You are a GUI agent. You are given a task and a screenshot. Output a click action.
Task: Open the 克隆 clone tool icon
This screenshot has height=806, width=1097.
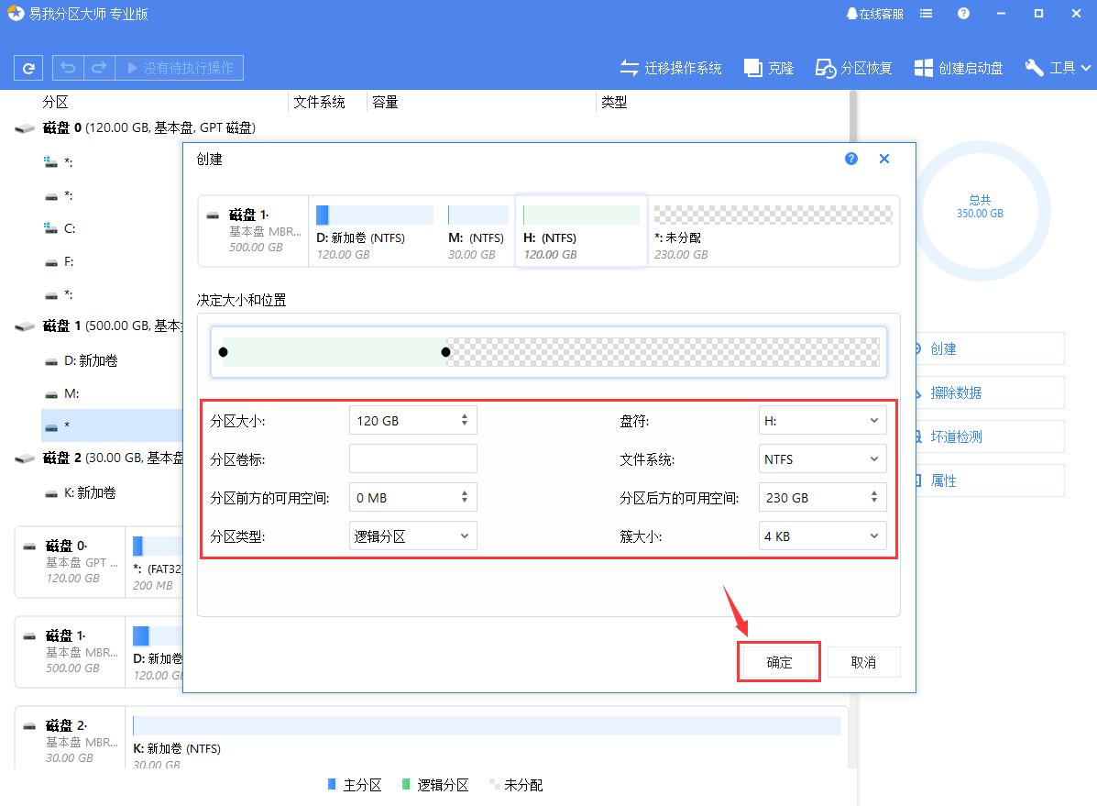pos(753,67)
